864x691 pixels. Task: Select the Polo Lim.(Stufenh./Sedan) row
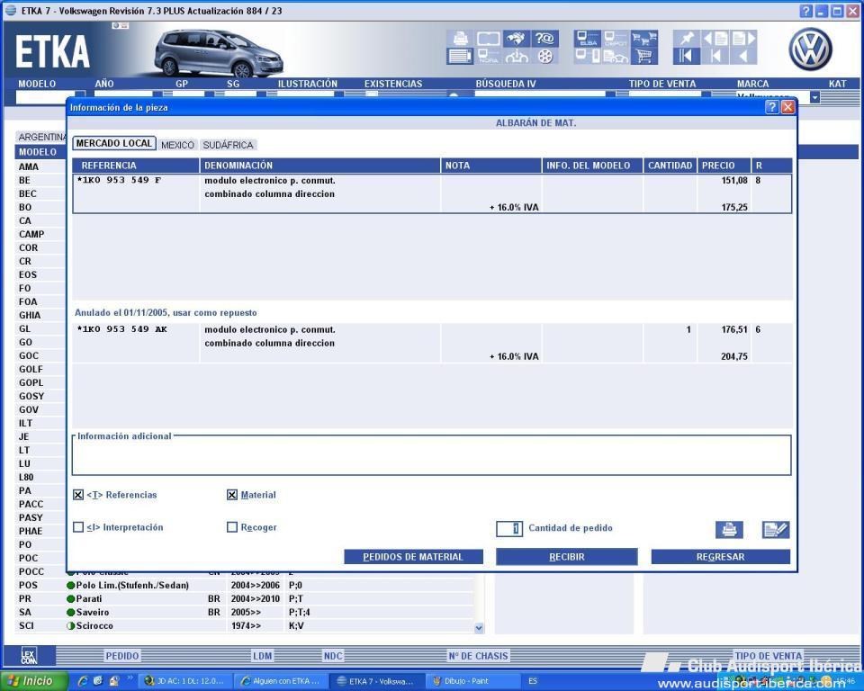pos(269,585)
